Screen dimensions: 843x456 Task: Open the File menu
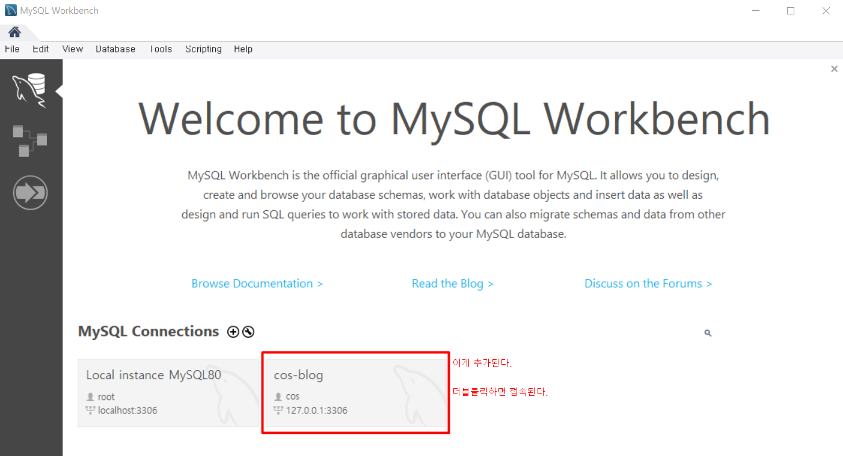(12, 49)
